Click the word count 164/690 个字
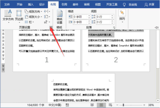160x108 pixels. [36, 105]
